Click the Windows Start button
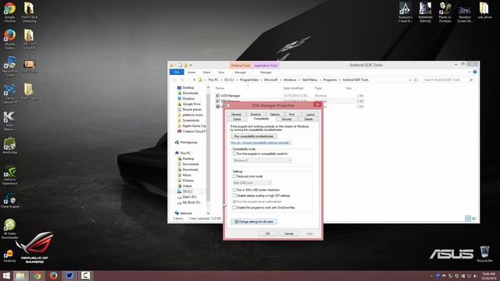This screenshot has height=281, width=500. click(6, 276)
